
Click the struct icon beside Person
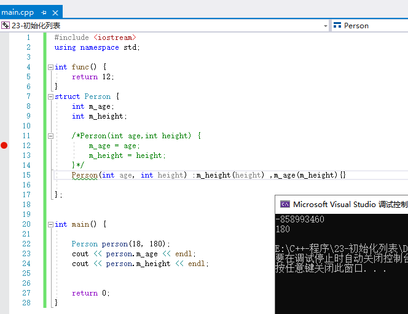(x=337, y=25)
